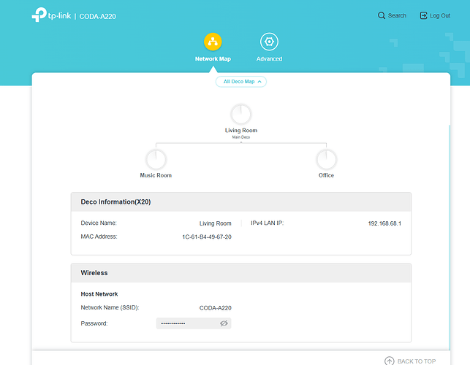Click the SSID value CODA-A220
Viewport: 470px width, 365px height.
pyautogui.click(x=215, y=308)
